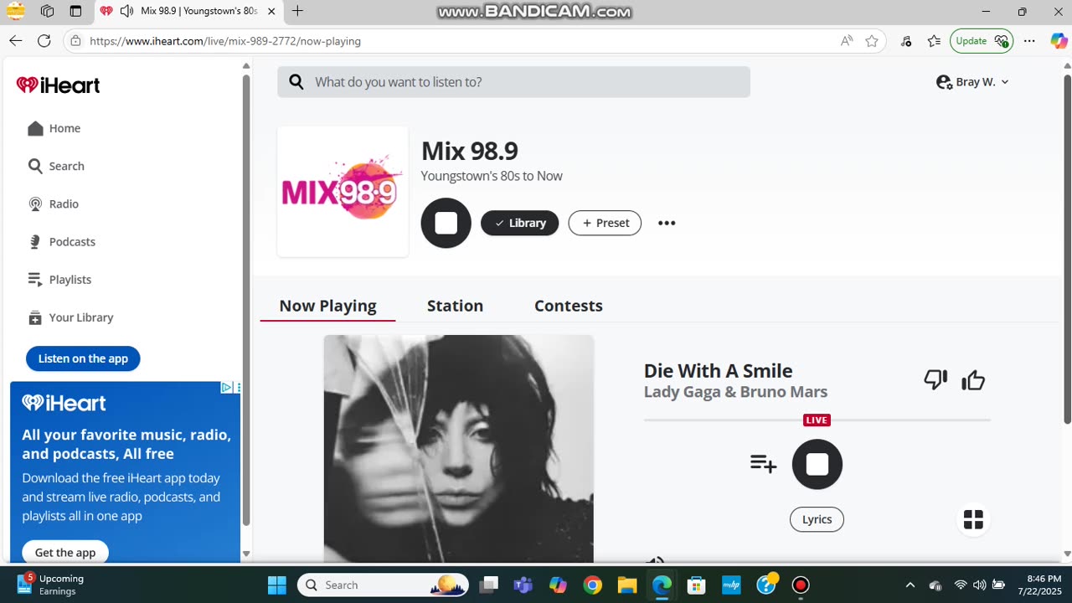Switch to the Station tab

455,306
